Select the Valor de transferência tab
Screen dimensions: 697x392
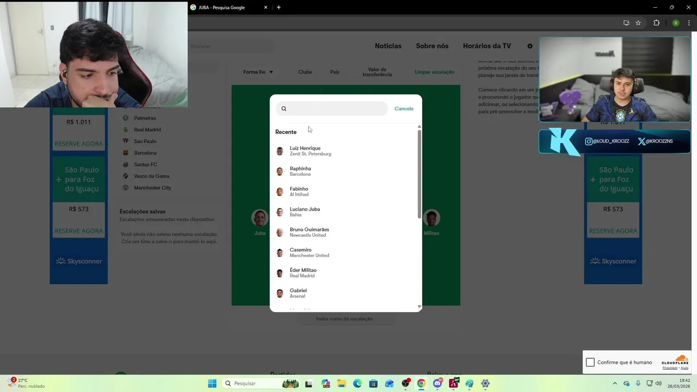(377, 72)
